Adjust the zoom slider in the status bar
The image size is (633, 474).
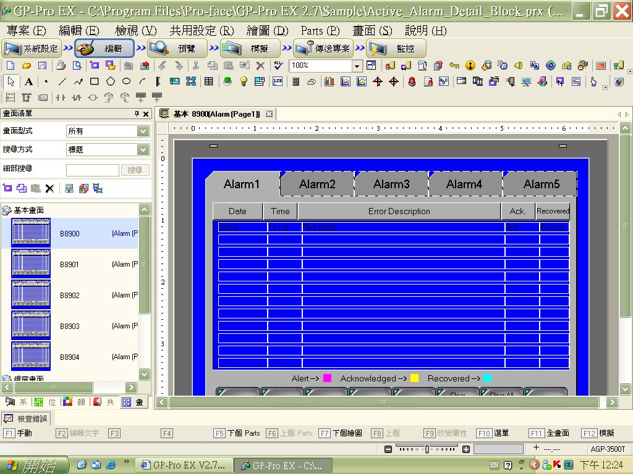coord(427,449)
